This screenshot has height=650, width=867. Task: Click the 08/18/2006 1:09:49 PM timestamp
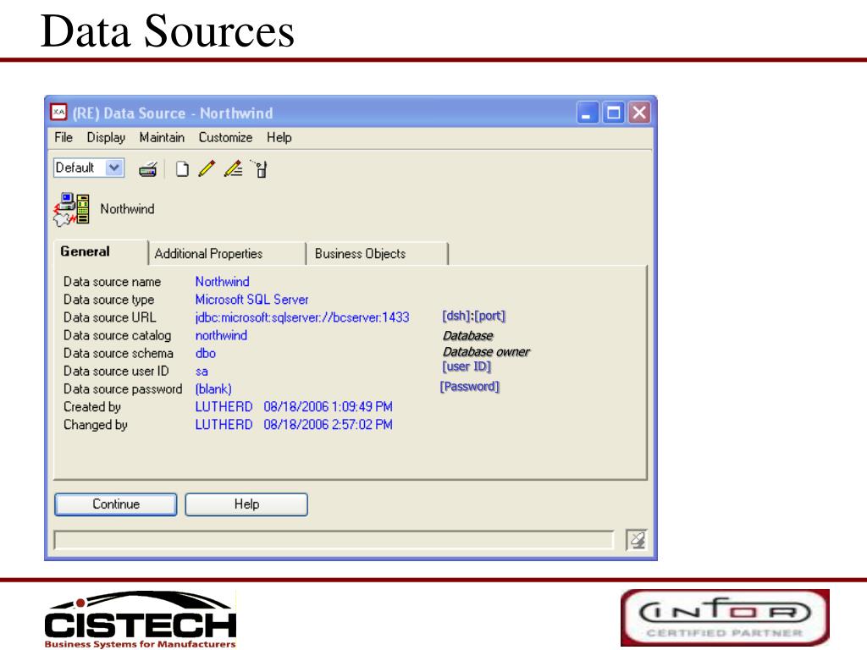pyautogui.click(x=328, y=407)
